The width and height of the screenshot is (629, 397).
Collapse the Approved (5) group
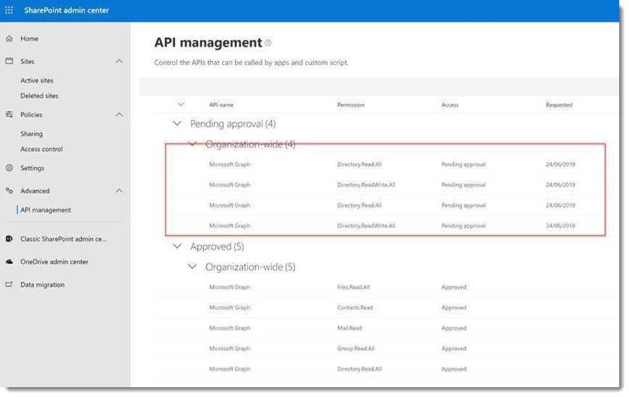[177, 246]
